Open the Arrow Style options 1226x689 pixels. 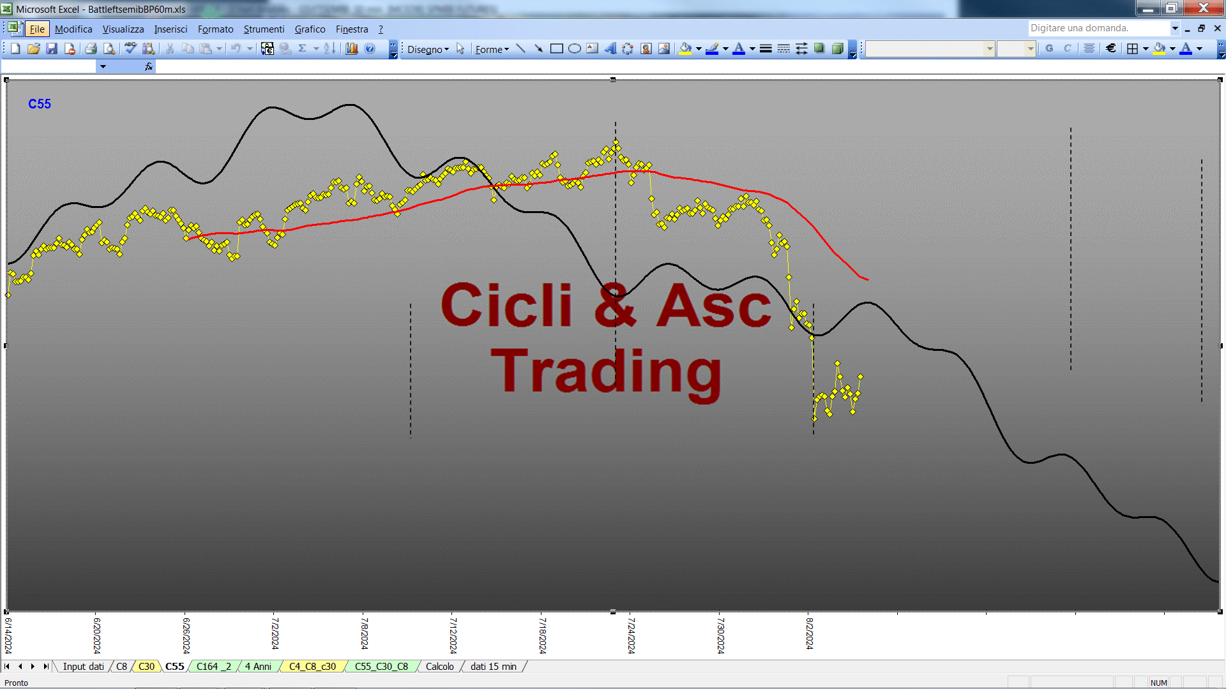click(801, 48)
